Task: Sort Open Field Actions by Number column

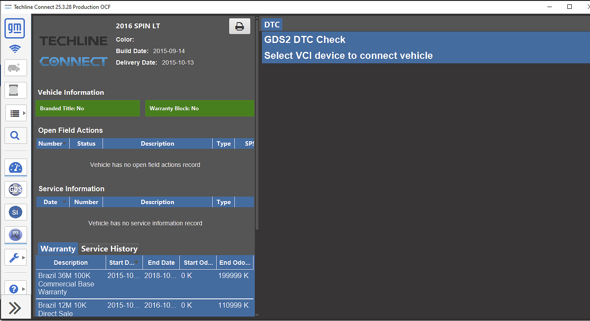Action: (x=53, y=143)
